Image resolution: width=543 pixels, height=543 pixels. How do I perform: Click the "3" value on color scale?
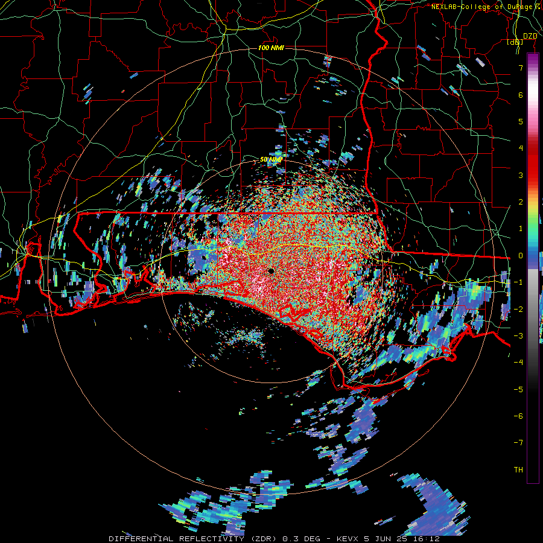pos(521,175)
